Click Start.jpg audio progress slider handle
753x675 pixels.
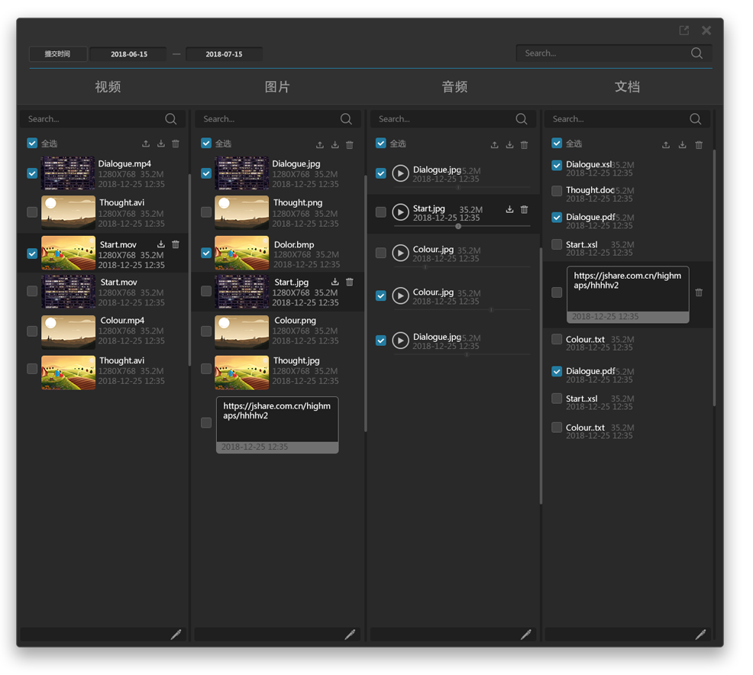click(458, 226)
